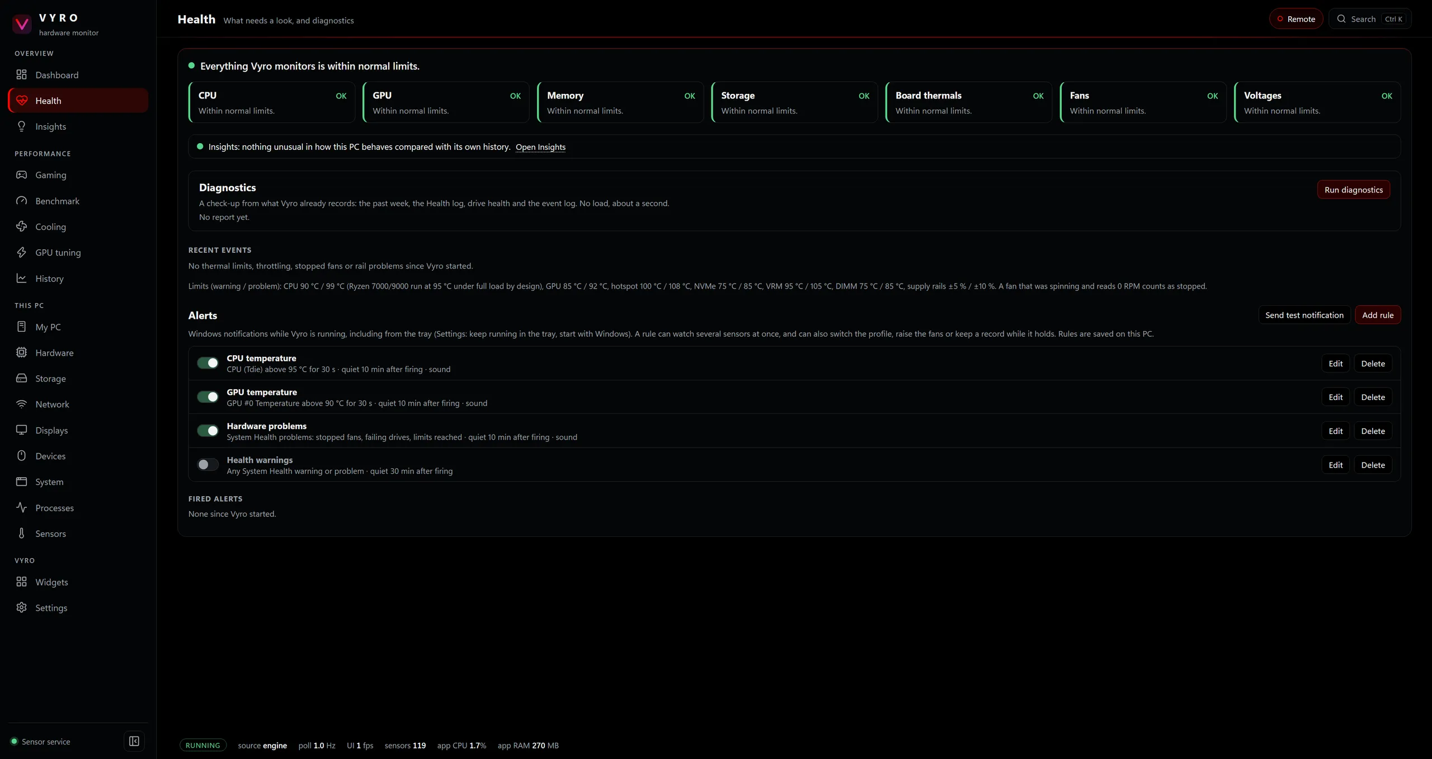The height and width of the screenshot is (759, 1432).
Task: Click the Displays monitor icon
Action: click(x=21, y=430)
